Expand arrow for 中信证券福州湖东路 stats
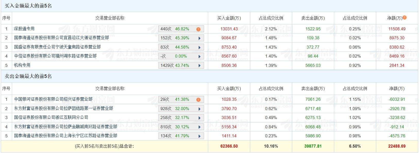 click(199, 57)
